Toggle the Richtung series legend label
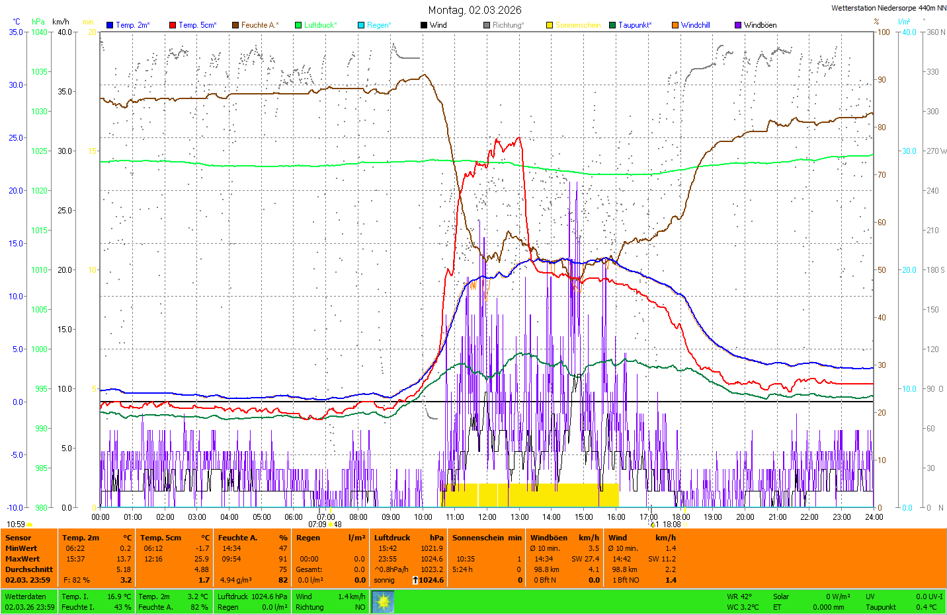Screen dimensions: 947x615 coord(507,25)
